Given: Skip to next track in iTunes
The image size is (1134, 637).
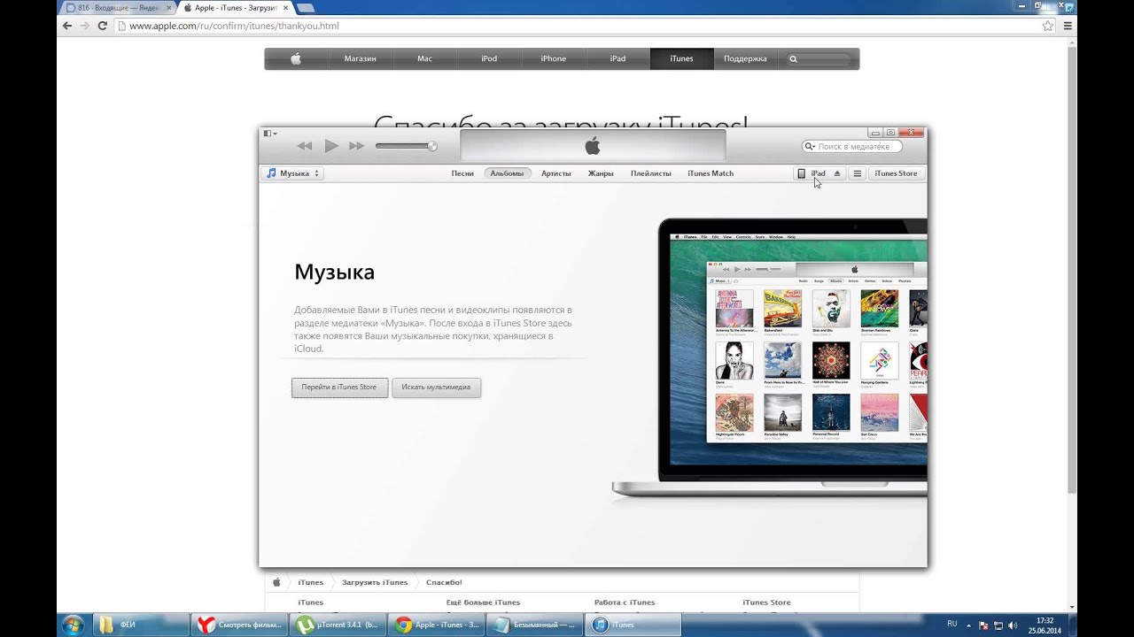Looking at the screenshot, I should coord(356,146).
